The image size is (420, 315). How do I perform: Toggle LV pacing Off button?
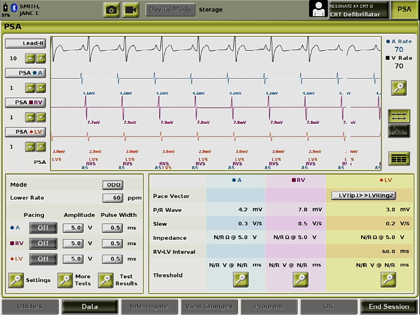(x=43, y=259)
